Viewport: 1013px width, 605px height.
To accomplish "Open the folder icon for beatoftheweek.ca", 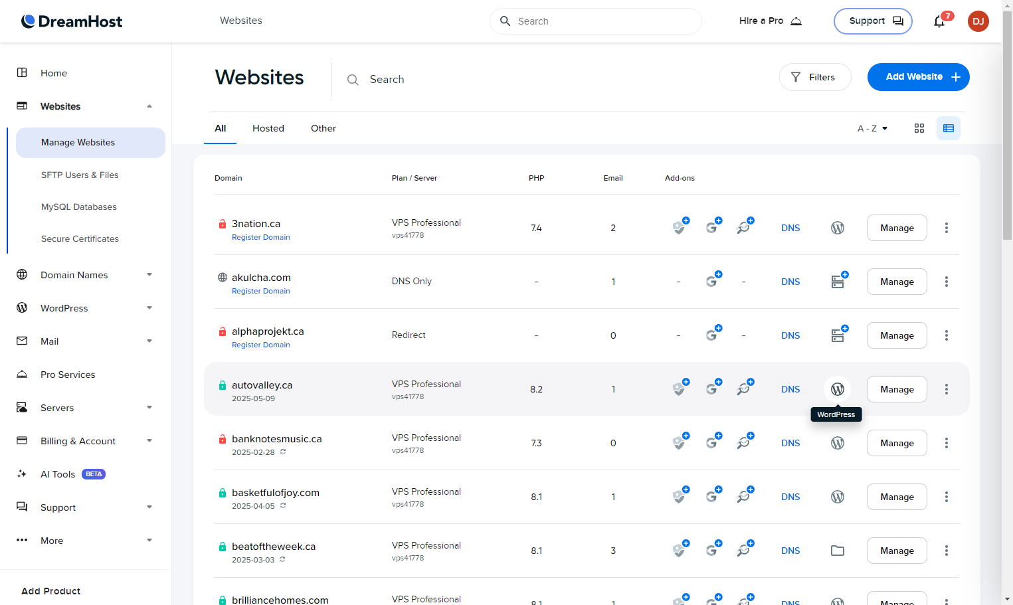I will 838,551.
